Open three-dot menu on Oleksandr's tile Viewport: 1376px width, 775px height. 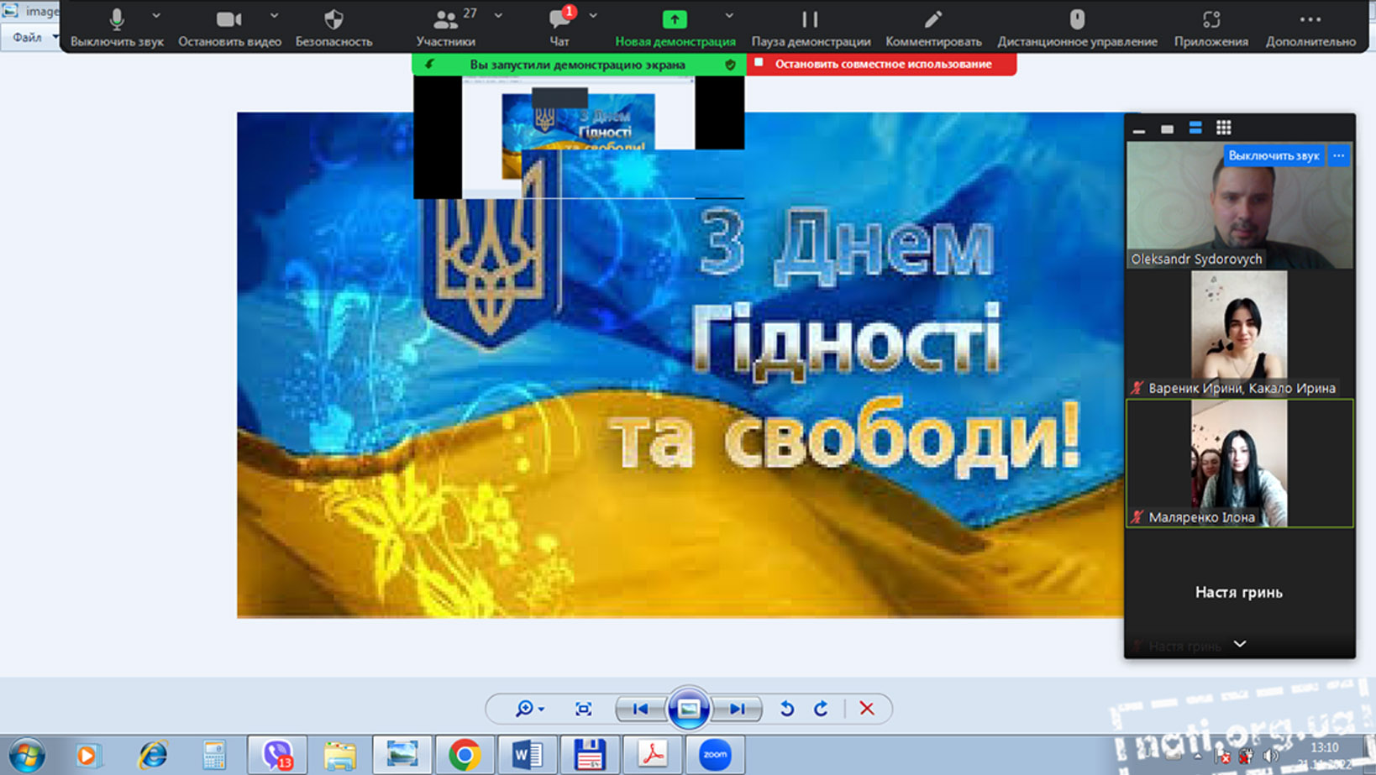[x=1338, y=155]
